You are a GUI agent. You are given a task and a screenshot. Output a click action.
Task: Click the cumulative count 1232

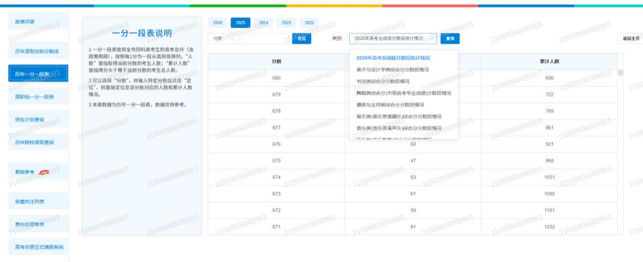coord(549,226)
